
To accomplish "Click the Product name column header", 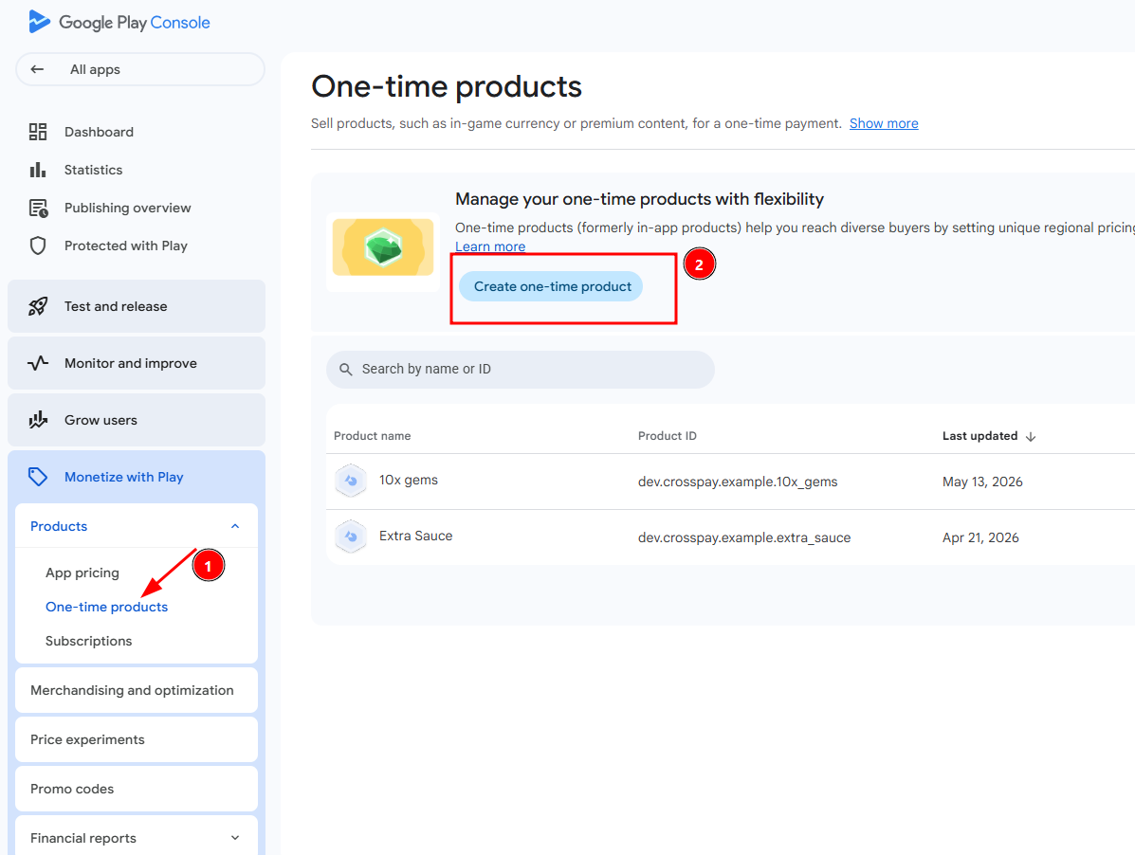I will pyautogui.click(x=372, y=436).
